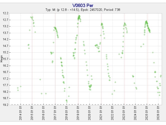Click the faintest data point near 2018
The image size is (166, 125).
[67, 102]
